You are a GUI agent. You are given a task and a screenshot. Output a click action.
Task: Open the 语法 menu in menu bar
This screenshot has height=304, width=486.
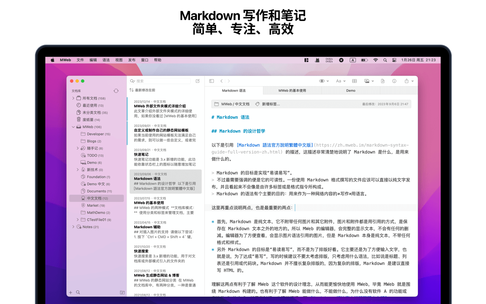[x=106, y=60]
